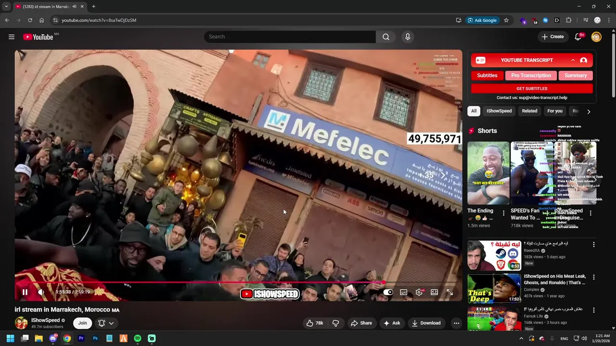
Task: Download the video
Action: 426,323
